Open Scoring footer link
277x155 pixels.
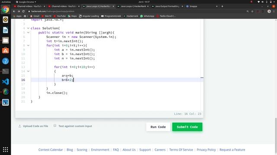click(x=82, y=150)
